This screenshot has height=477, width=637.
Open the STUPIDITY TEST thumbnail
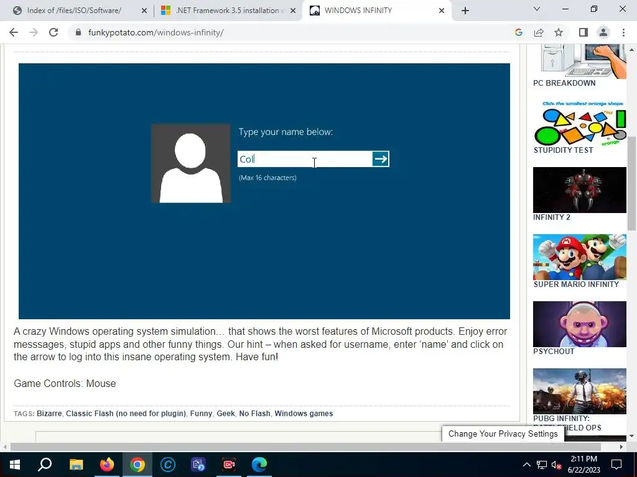coord(580,123)
